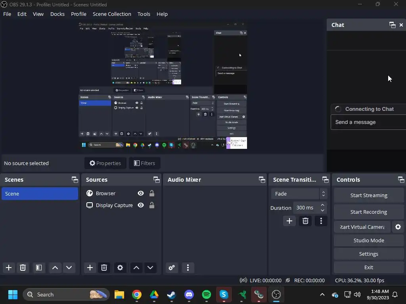
Task: Open scene filters icon in Scenes dock
Action: (39, 268)
